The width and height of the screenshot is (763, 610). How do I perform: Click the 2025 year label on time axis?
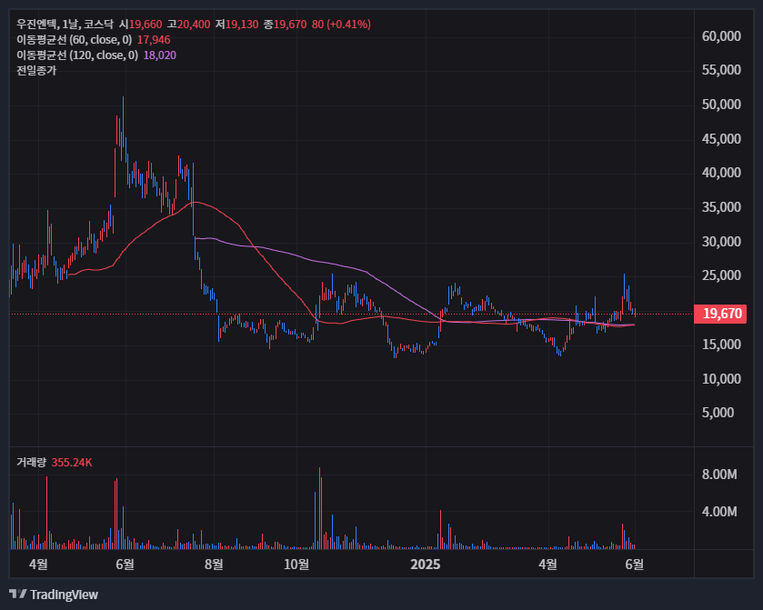pos(426,565)
